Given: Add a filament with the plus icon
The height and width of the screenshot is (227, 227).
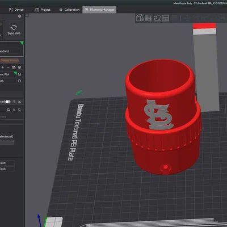Looking at the screenshot, I should 3,68.
